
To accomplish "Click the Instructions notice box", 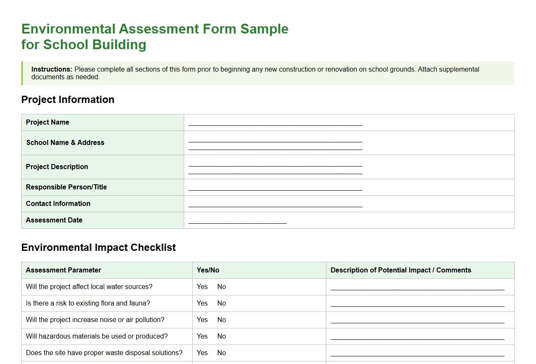I will [x=268, y=73].
